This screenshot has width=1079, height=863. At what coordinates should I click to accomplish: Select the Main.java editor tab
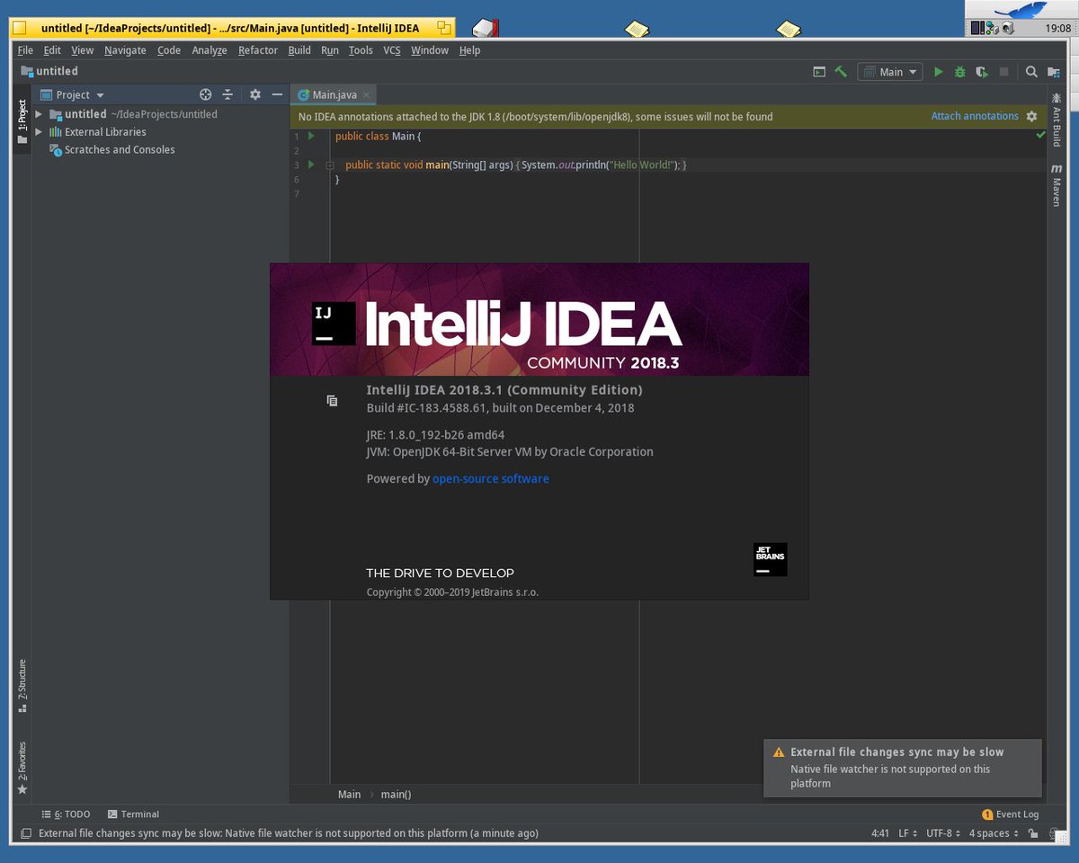tap(333, 94)
